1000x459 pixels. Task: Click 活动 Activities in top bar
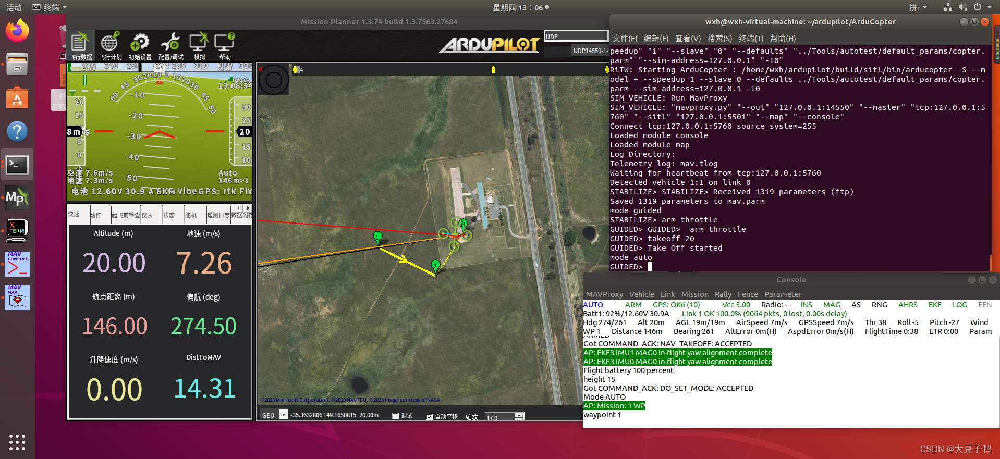click(x=14, y=7)
